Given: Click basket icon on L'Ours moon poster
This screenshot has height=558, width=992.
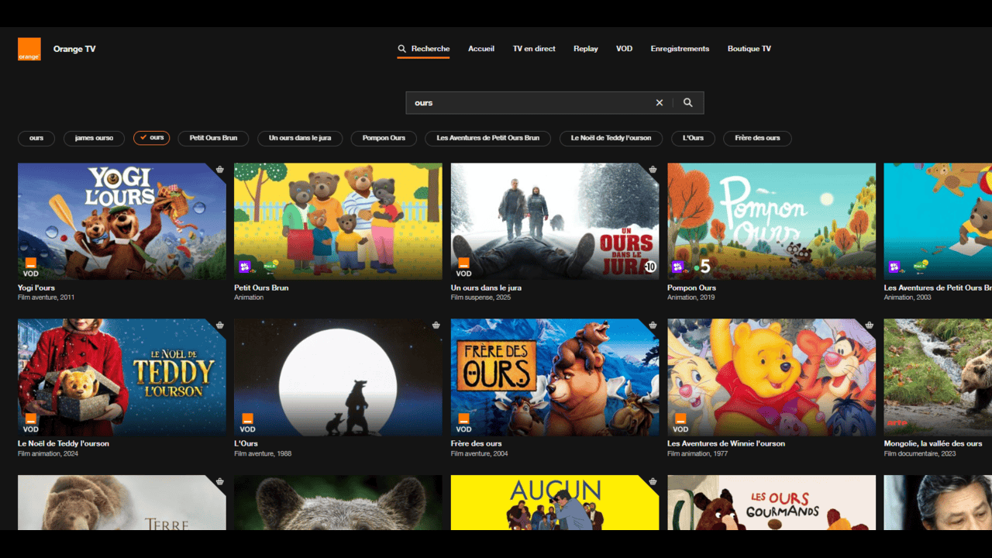Looking at the screenshot, I should click(436, 325).
